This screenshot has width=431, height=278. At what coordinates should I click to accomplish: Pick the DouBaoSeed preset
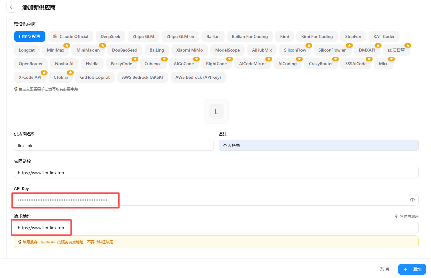coord(125,50)
